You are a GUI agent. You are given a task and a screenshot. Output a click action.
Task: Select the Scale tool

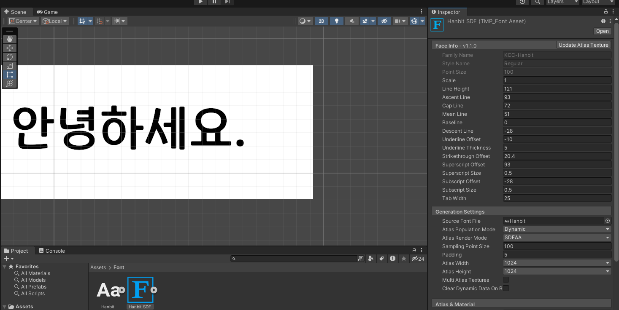[x=10, y=66]
